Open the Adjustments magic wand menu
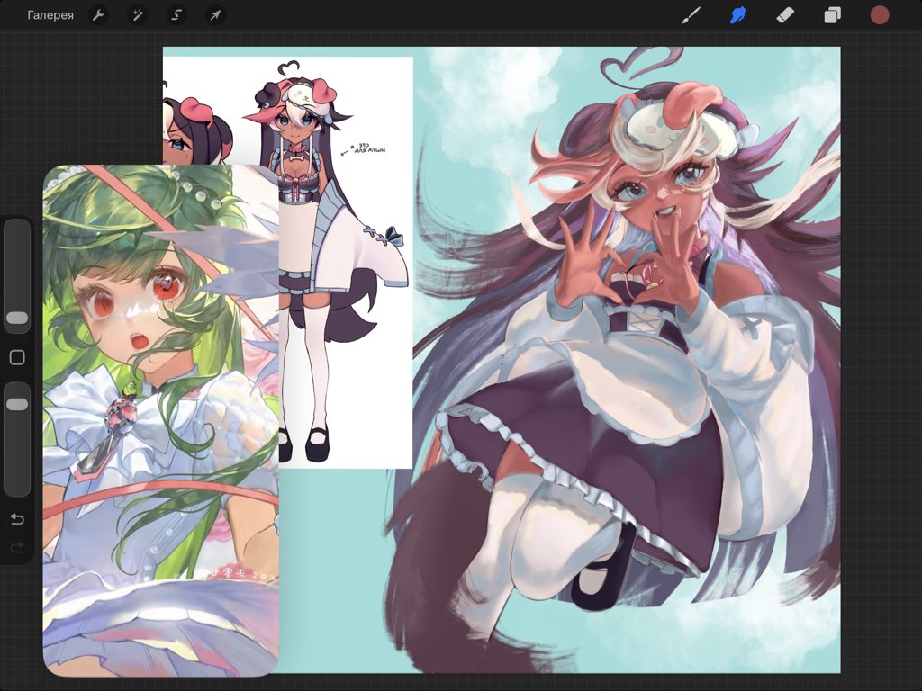Image resolution: width=922 pixels, height=691 pixels. pos(137,15)
